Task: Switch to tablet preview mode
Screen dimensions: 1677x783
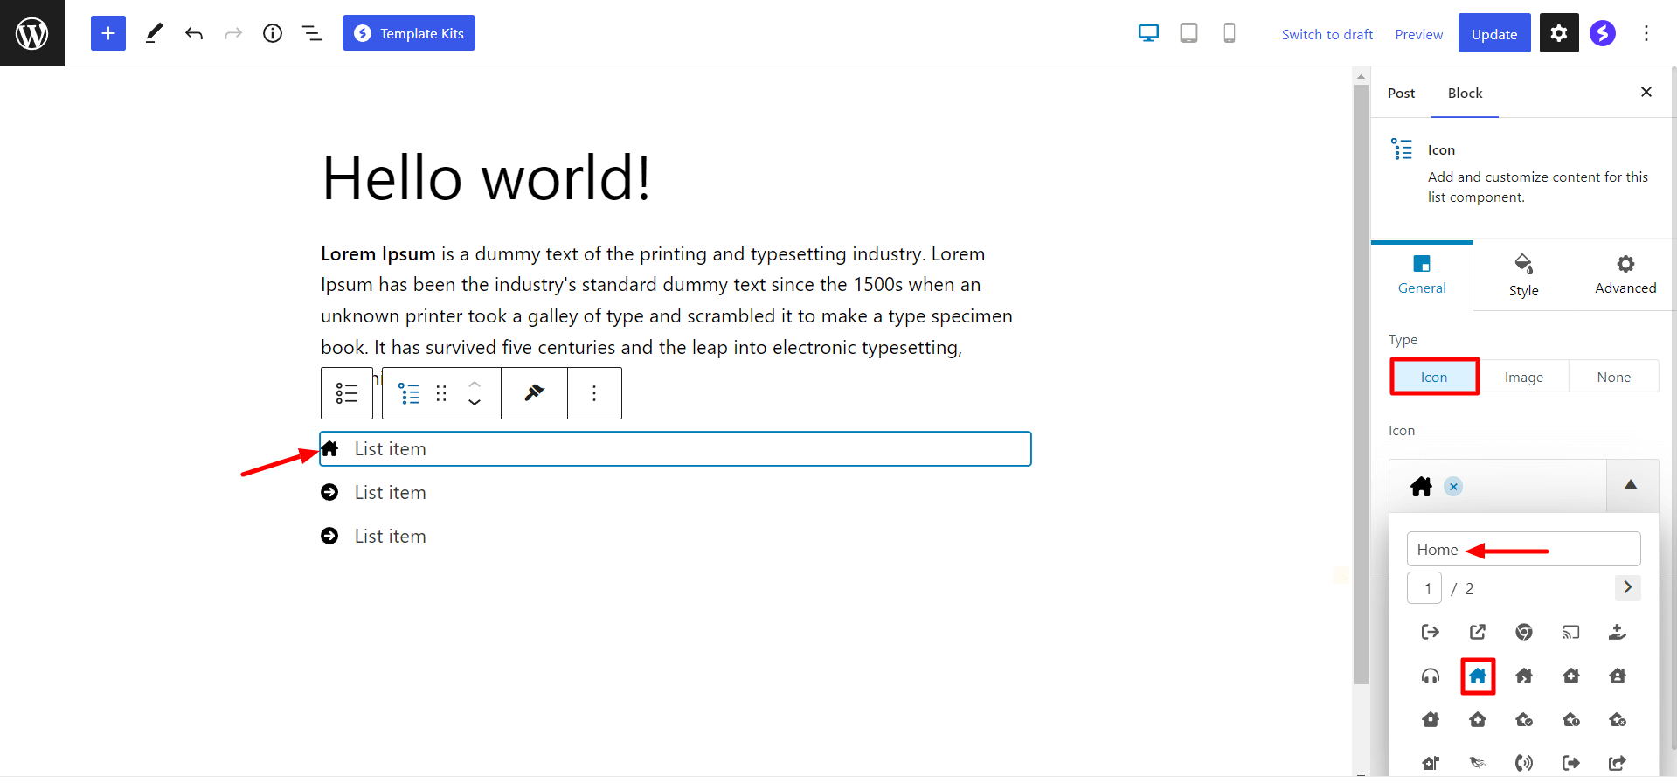Action: 1188,33
